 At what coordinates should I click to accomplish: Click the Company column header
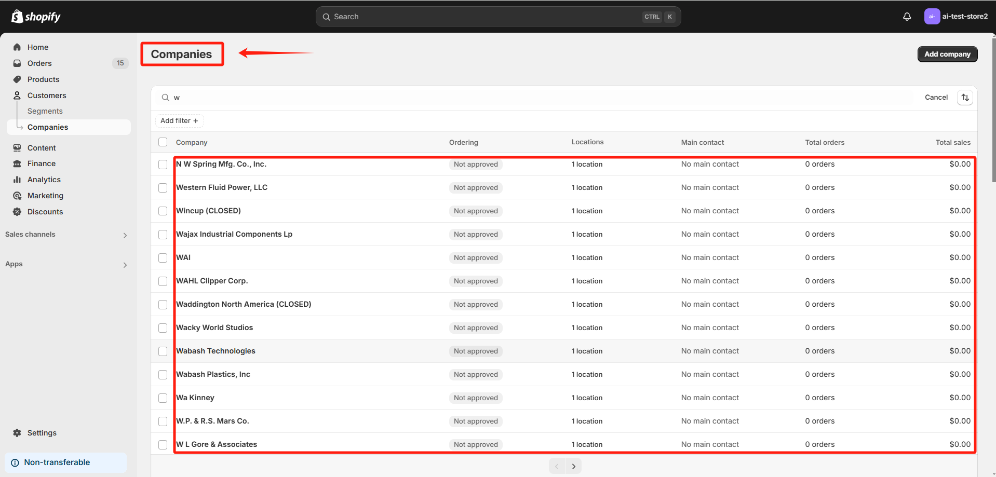[192, 142]
